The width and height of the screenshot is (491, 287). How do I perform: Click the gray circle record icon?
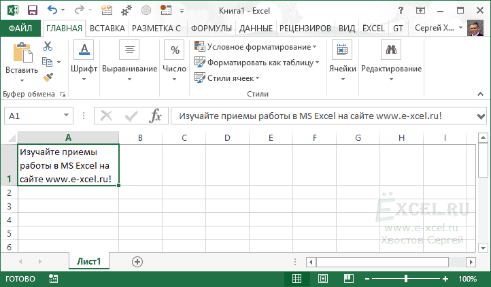pos(146,10)
